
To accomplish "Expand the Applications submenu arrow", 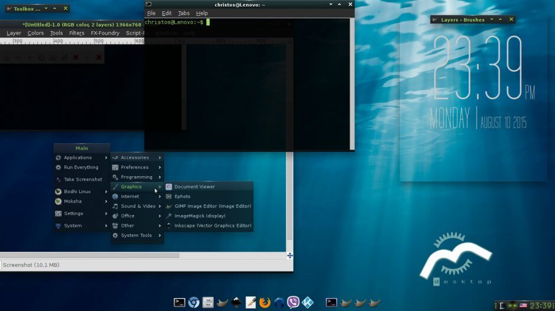I will 106,158.
